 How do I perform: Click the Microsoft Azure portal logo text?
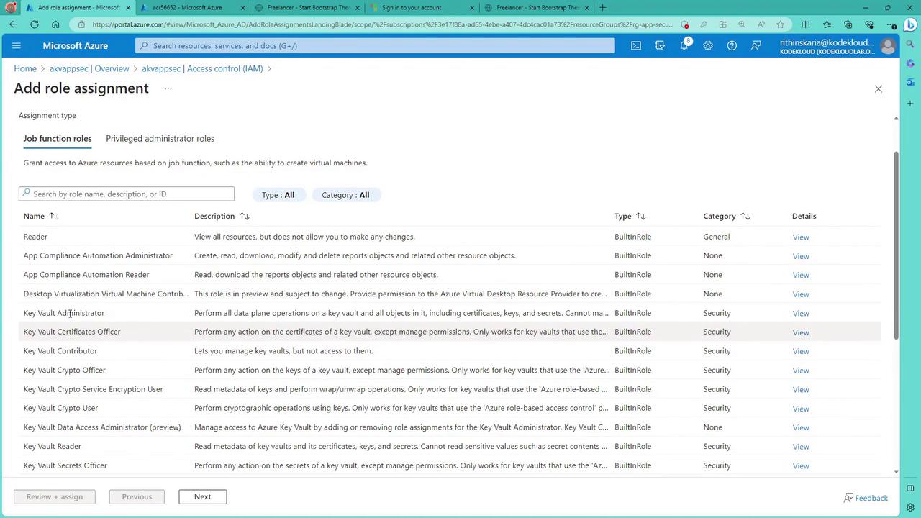tap(75, 45)
